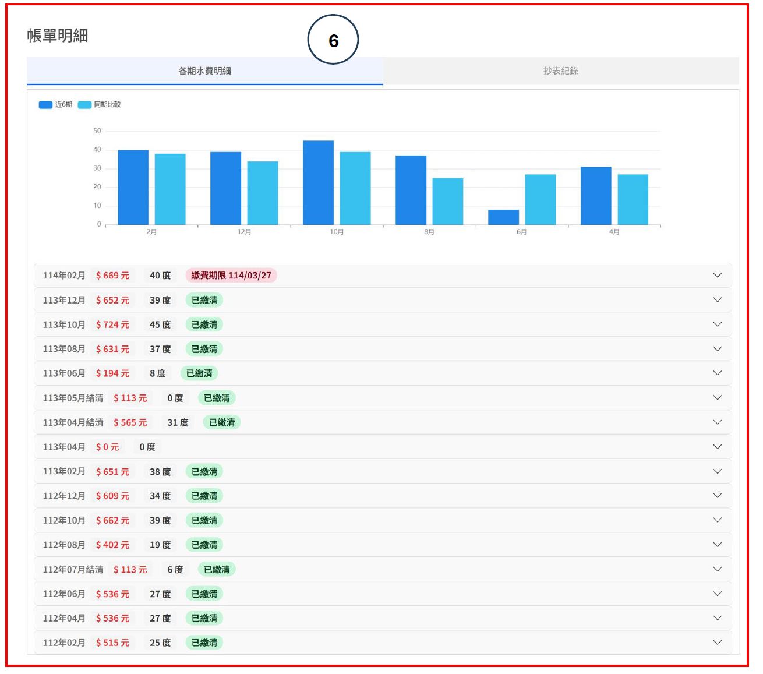Click 已繳清 badge on 113年10月 row
Viewport: 763px width, 674px height.
pos(204,324)
